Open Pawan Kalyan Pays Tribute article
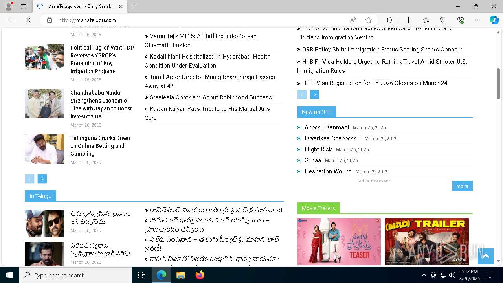The height and width of the screenshot is (283, 503). 207,113
